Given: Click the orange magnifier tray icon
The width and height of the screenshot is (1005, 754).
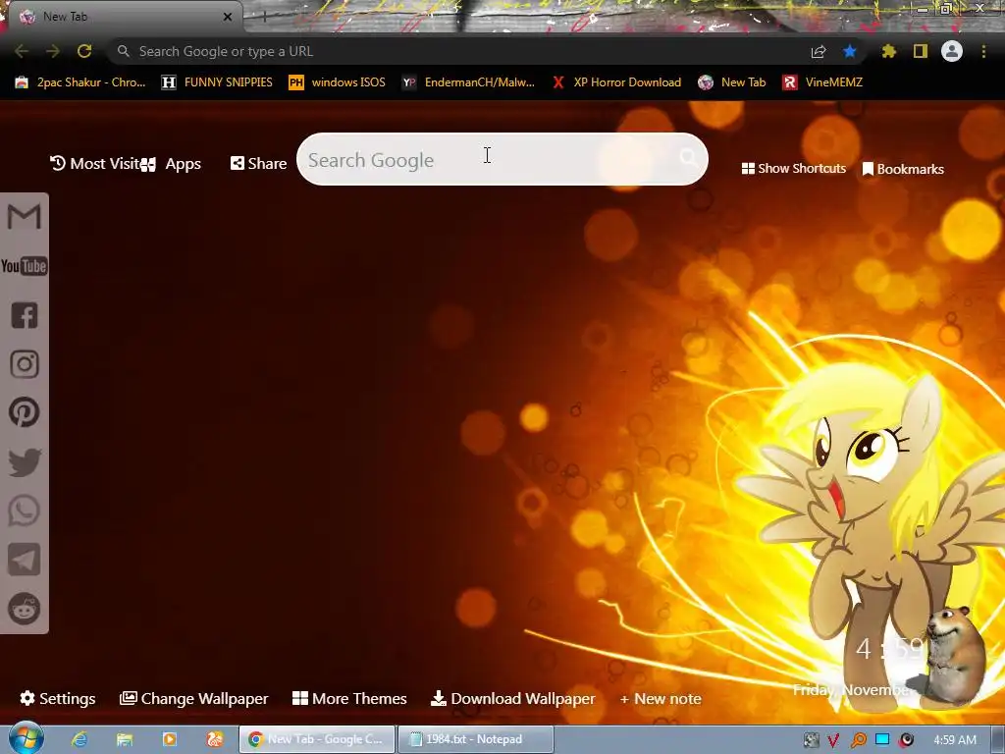Looking at the screenshot, I should pyautogui.click(x=858, y=740).
